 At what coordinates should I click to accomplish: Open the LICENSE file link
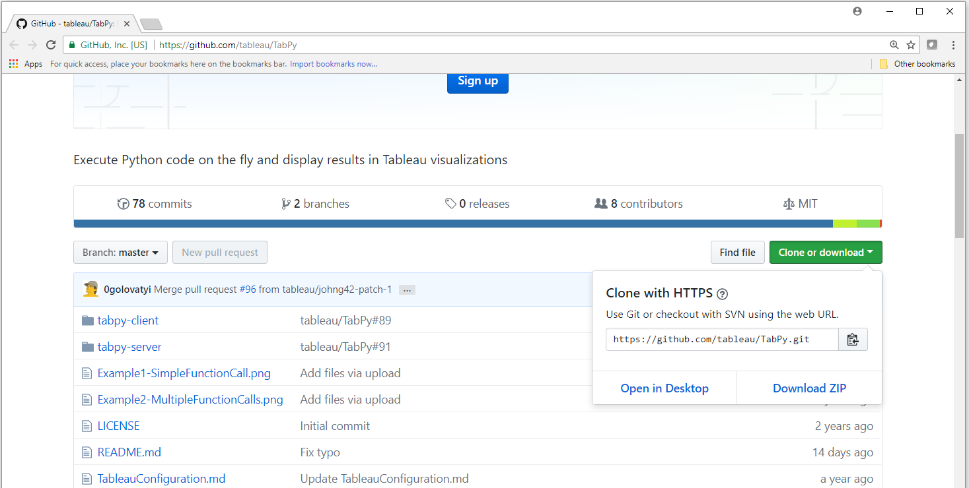click(x=119, y=426)
